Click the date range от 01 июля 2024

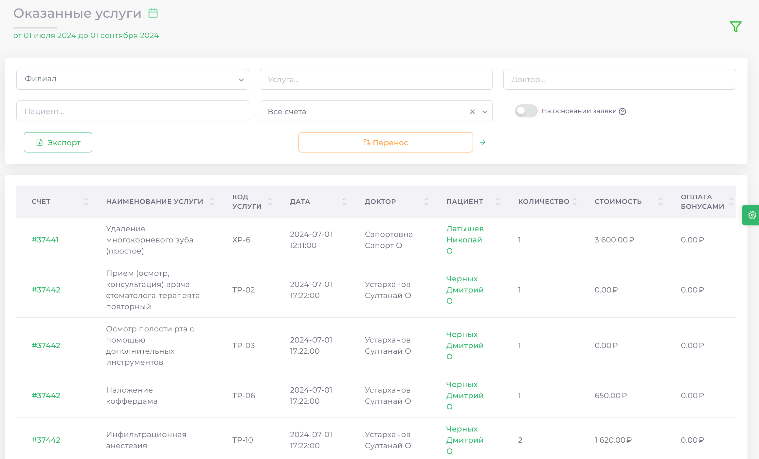[86, 35]
